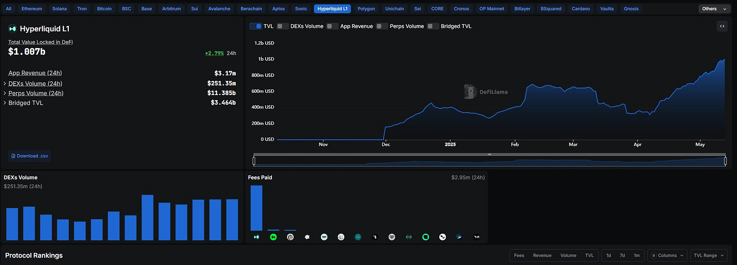Click the right handle of the chart range slider
The image size is (737, 265).
pyautogui.click(x=725, y=161)
